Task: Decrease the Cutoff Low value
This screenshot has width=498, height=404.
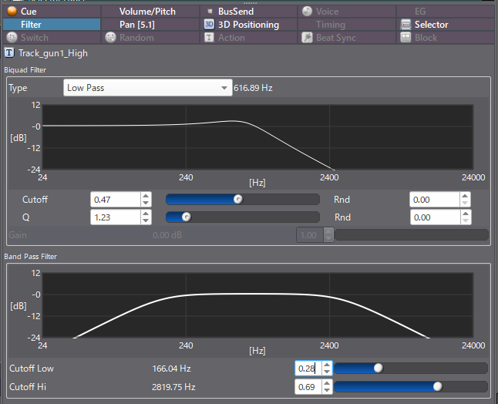Action: pyautogui.click(x=327, y=372)
